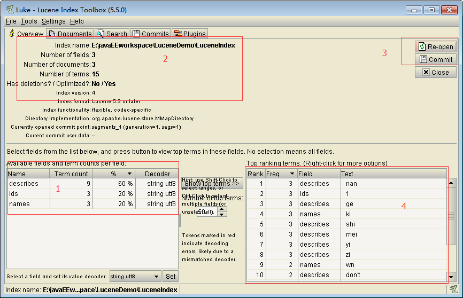Screen dimensions: 463x298
Task: Go to the Plugins tab
Action: 189,34
